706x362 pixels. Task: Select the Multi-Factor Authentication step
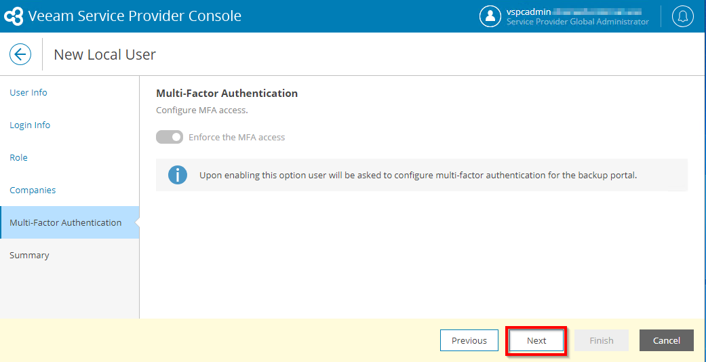(70, 222)
